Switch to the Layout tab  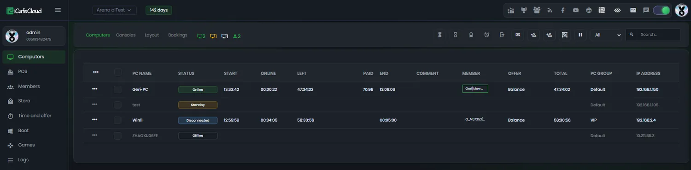coord(152,35)
